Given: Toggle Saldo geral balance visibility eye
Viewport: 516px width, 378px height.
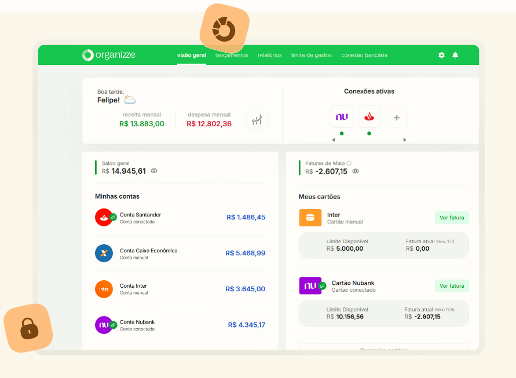Looking at the screenshot, I should 154,171.
